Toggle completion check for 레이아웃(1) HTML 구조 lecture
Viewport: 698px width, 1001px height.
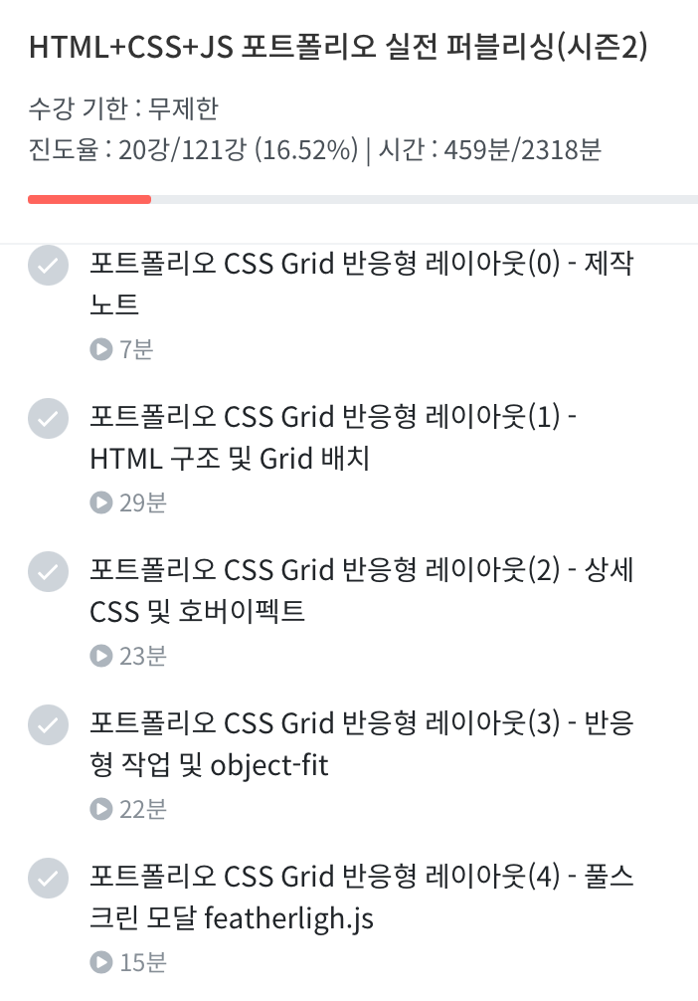48,419
